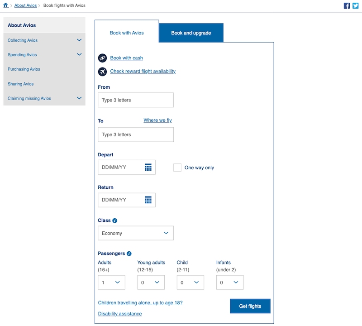Share the page on Facebook
This screenshot has height=326, width=362.
[347, 5]
